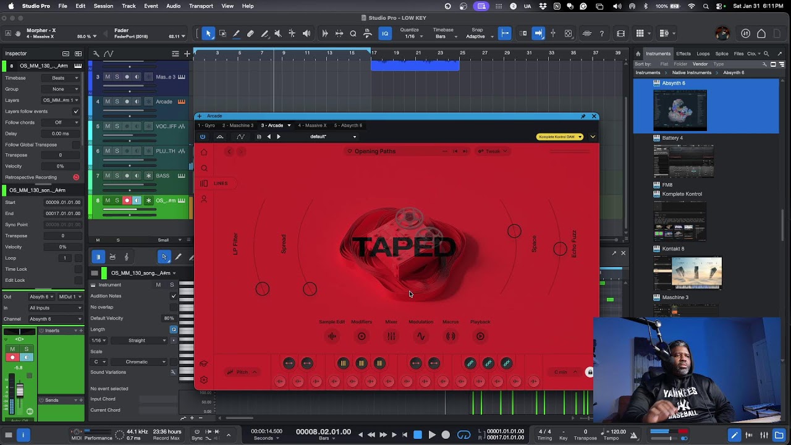Switch to 1 - Gyro plugin tab
Viewport: 791px width, 445px height.
[x=206, y=125]
